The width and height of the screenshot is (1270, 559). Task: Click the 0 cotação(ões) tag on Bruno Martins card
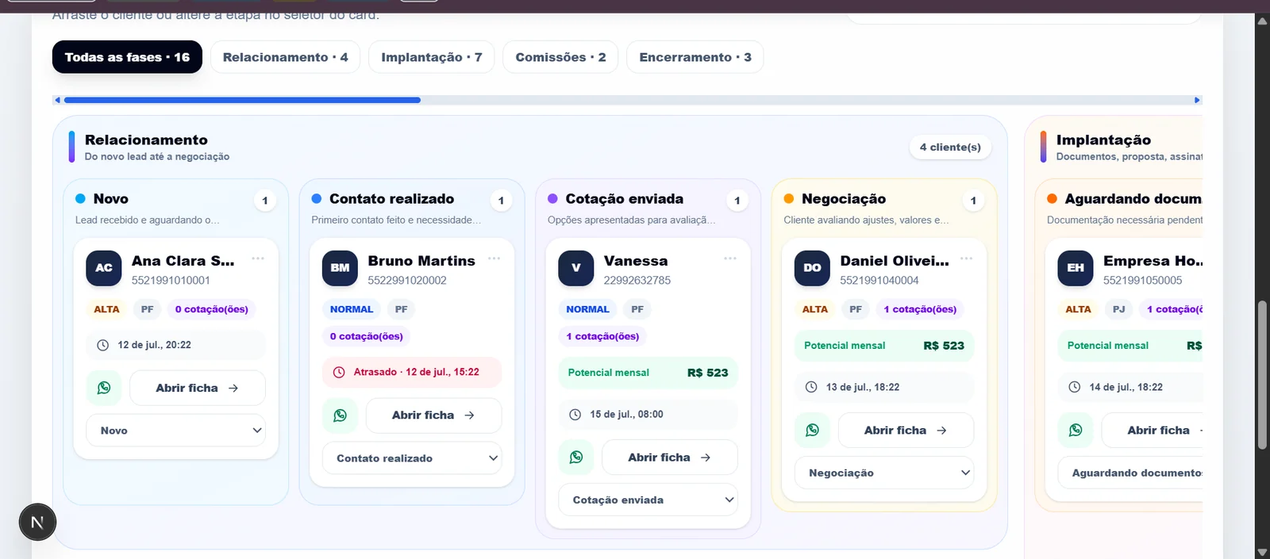(x=367, y=336)
